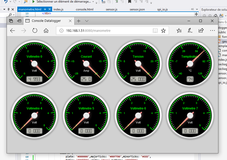Screen dimensions: 227x160
Task: Click the Edge address bar URL
Action: (x=88, y=31)
